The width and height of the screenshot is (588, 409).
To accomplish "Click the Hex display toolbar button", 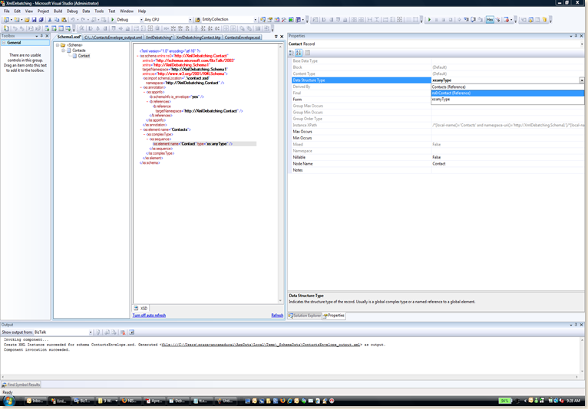I will click(490, 20).
